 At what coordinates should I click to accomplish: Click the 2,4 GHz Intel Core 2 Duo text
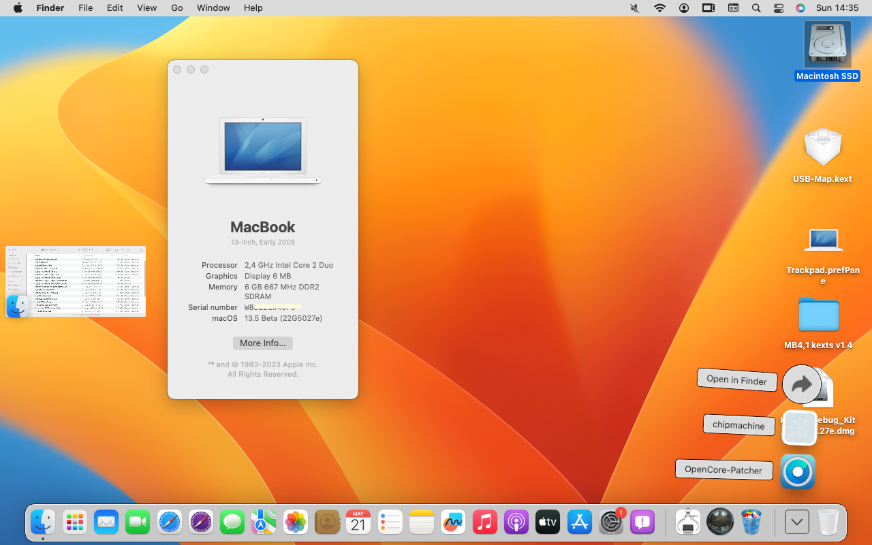tap(289, 265)
